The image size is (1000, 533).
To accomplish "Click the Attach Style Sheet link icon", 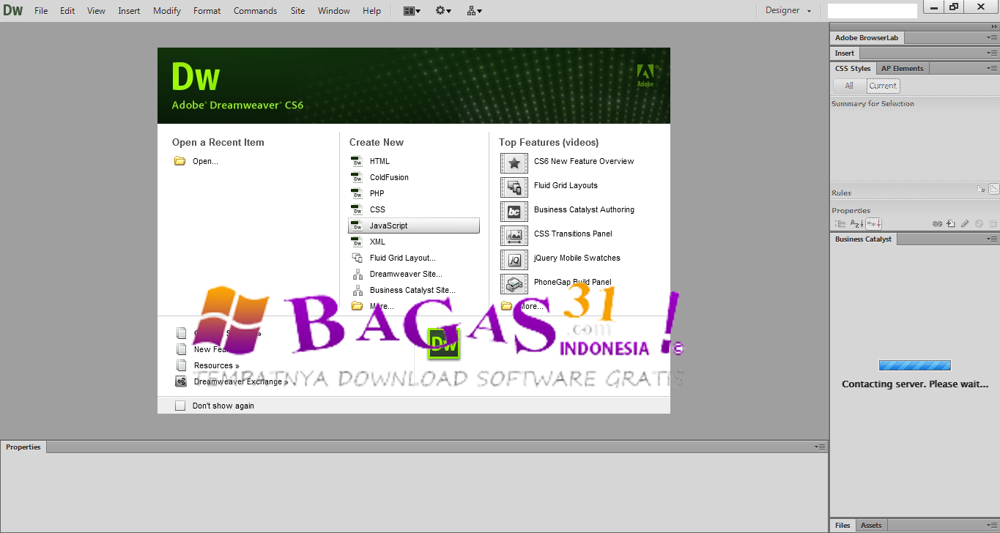I will click(x=937, y=223).
